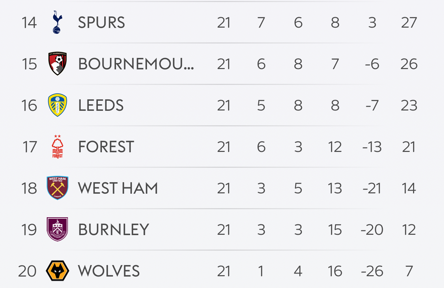This screenshot has width=444, height=288.
Task: Click West Ham's -21 goal difference
Action: (372, 188)
